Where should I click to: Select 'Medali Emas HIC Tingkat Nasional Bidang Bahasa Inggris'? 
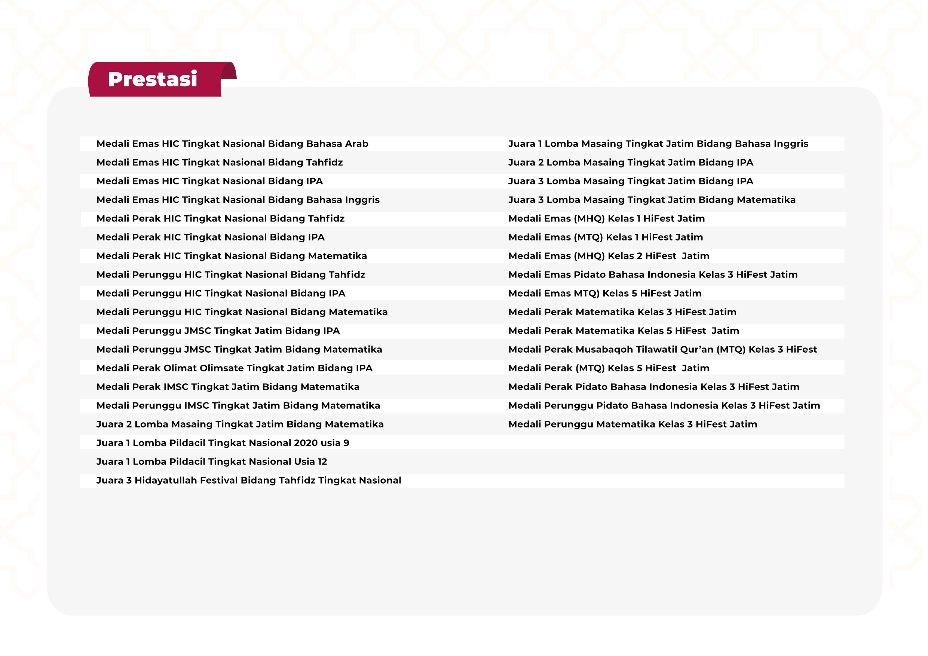point(238,200)
